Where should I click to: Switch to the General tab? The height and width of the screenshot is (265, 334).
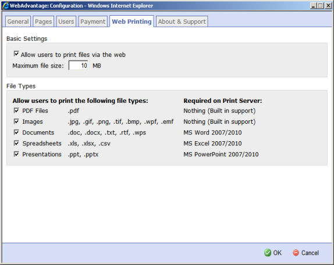point(18,22)
